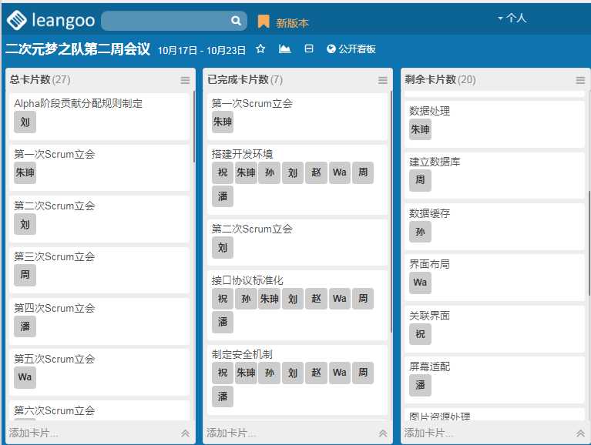
Task: Click the 总卡片数 column scrollbar
Action: pos(194,126)
